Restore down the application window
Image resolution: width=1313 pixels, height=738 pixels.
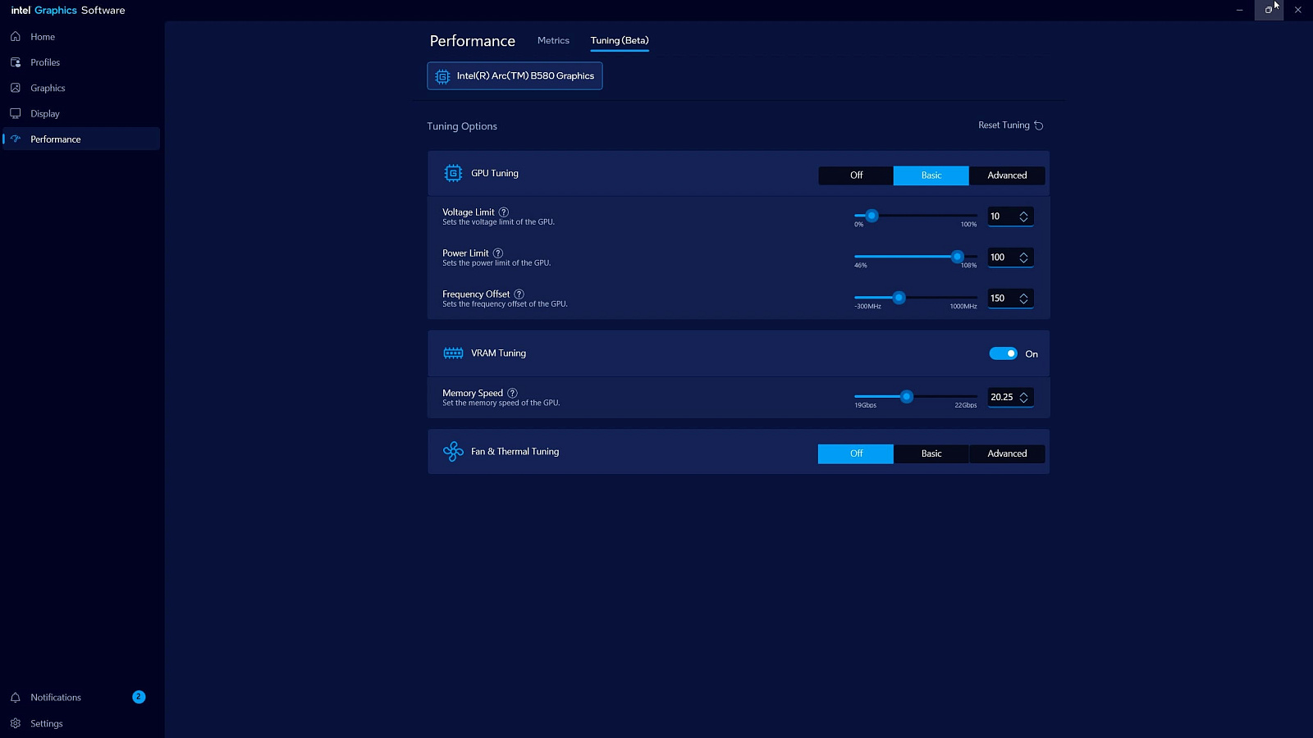click(x=1269, y=10)
